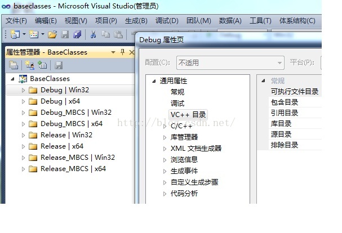Screen dimensions: 342x233
Task: Click the single Save icon in main toolbar
Action: (65, 34)
